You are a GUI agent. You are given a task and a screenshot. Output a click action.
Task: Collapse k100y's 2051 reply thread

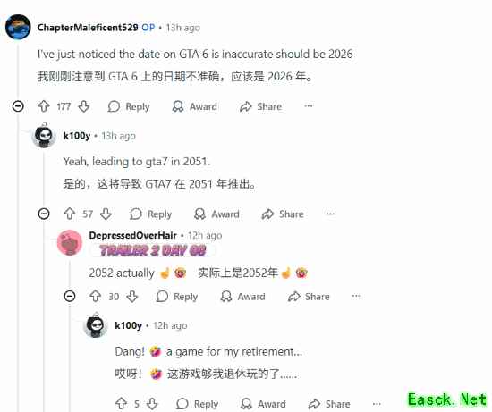(x=44, y=214)
